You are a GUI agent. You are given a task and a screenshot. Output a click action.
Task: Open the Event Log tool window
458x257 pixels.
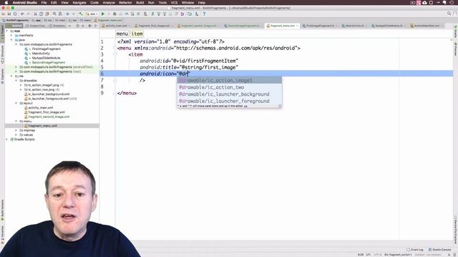pyautogui.click(x=415, y=249)
